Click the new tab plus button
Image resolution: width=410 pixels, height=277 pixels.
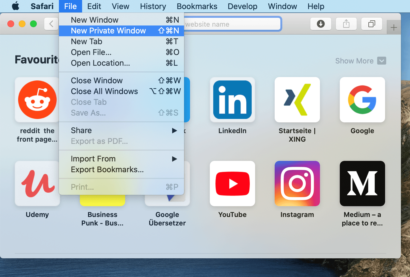394,27
